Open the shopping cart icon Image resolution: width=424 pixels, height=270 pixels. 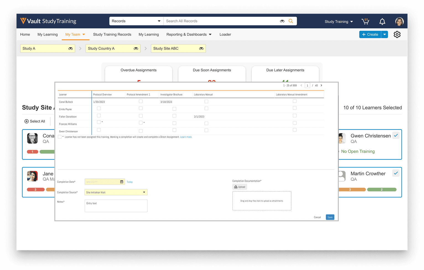pyautogui.click(x=365, y=21)
